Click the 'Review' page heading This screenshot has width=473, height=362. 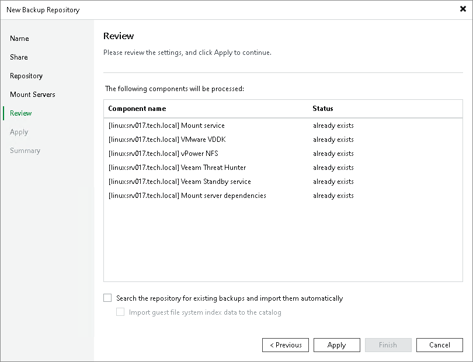pyautogui.click(x=119, y=36)
